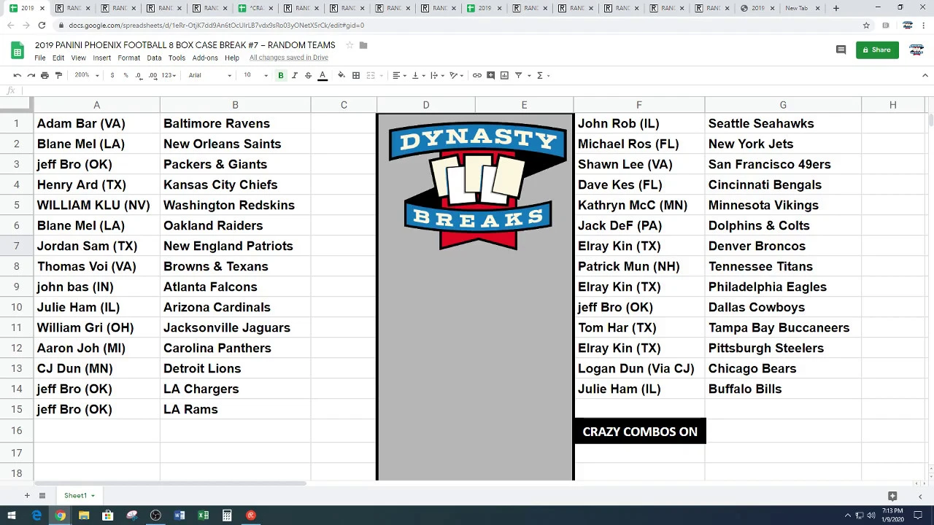This screenshot has height=525, width=934.
Task: Toggle italic formatting
Action: pyautogui.click(x=294, y=75)
